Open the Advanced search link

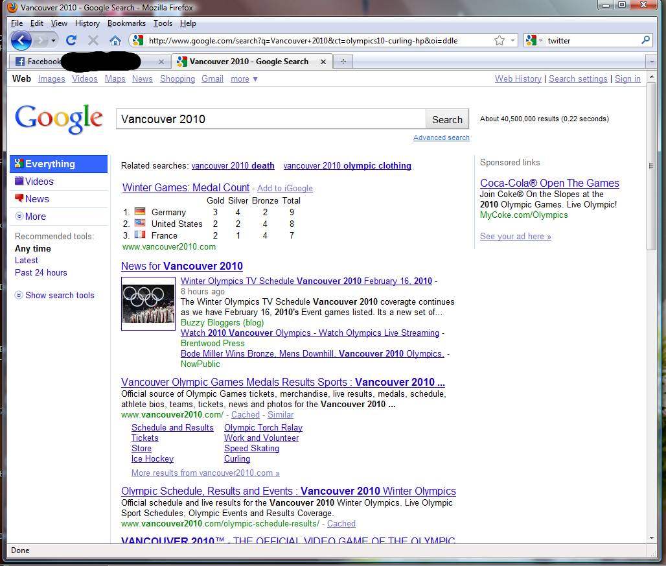441,137
